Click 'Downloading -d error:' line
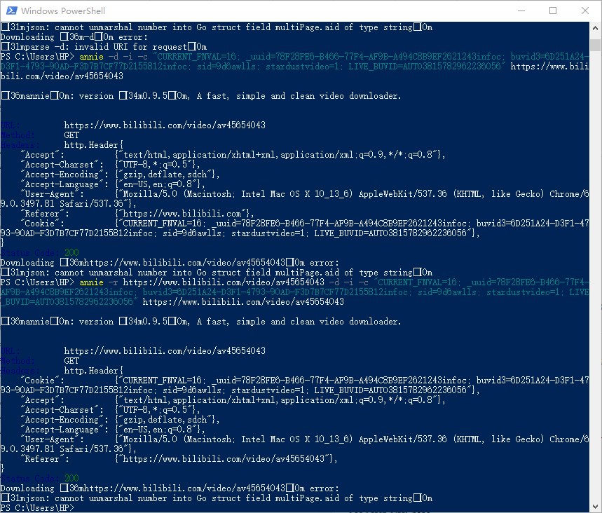602x513 pixels. (74, 37)
